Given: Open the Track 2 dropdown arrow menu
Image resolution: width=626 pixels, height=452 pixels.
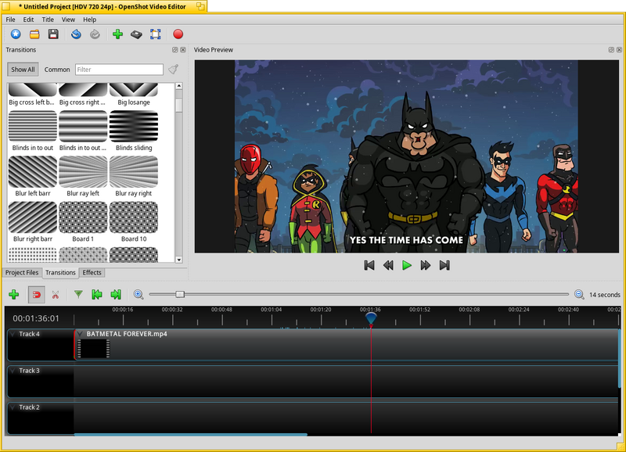Looking at the screenshot, I should pyautogui.click(x=13, y=407).
